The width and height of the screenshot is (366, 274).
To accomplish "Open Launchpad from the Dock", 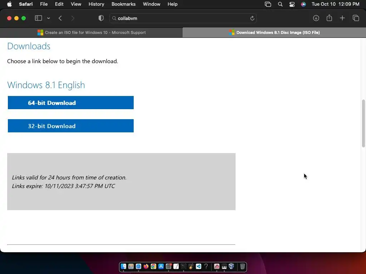I will pos(131,266).
